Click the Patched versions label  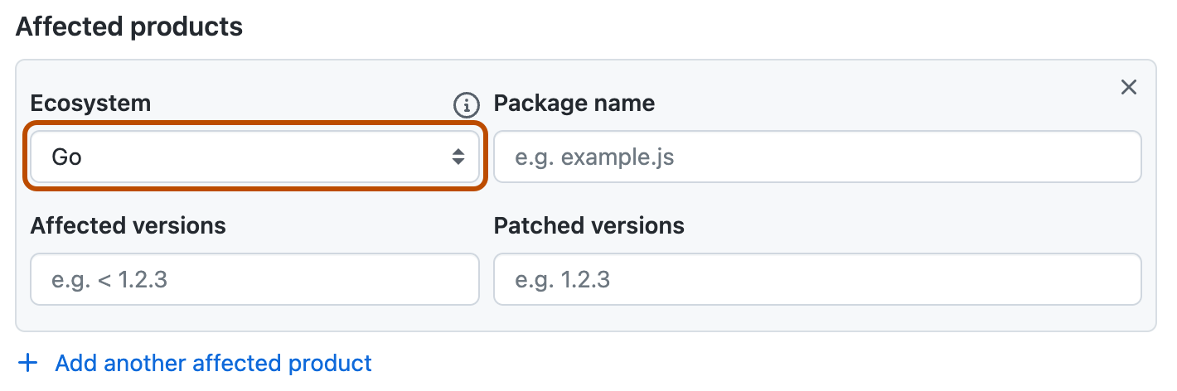point(588,225)
